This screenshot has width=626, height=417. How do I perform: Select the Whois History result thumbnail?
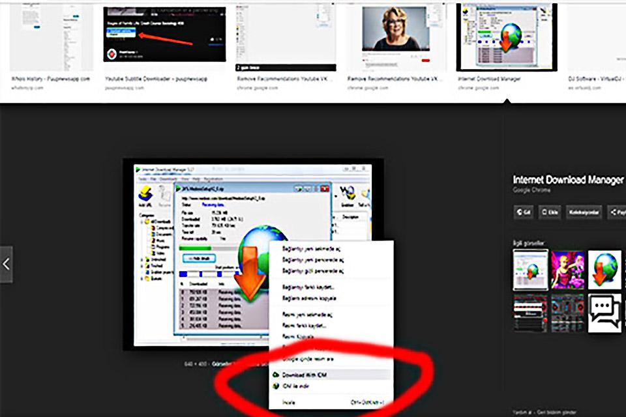point(52,38)
